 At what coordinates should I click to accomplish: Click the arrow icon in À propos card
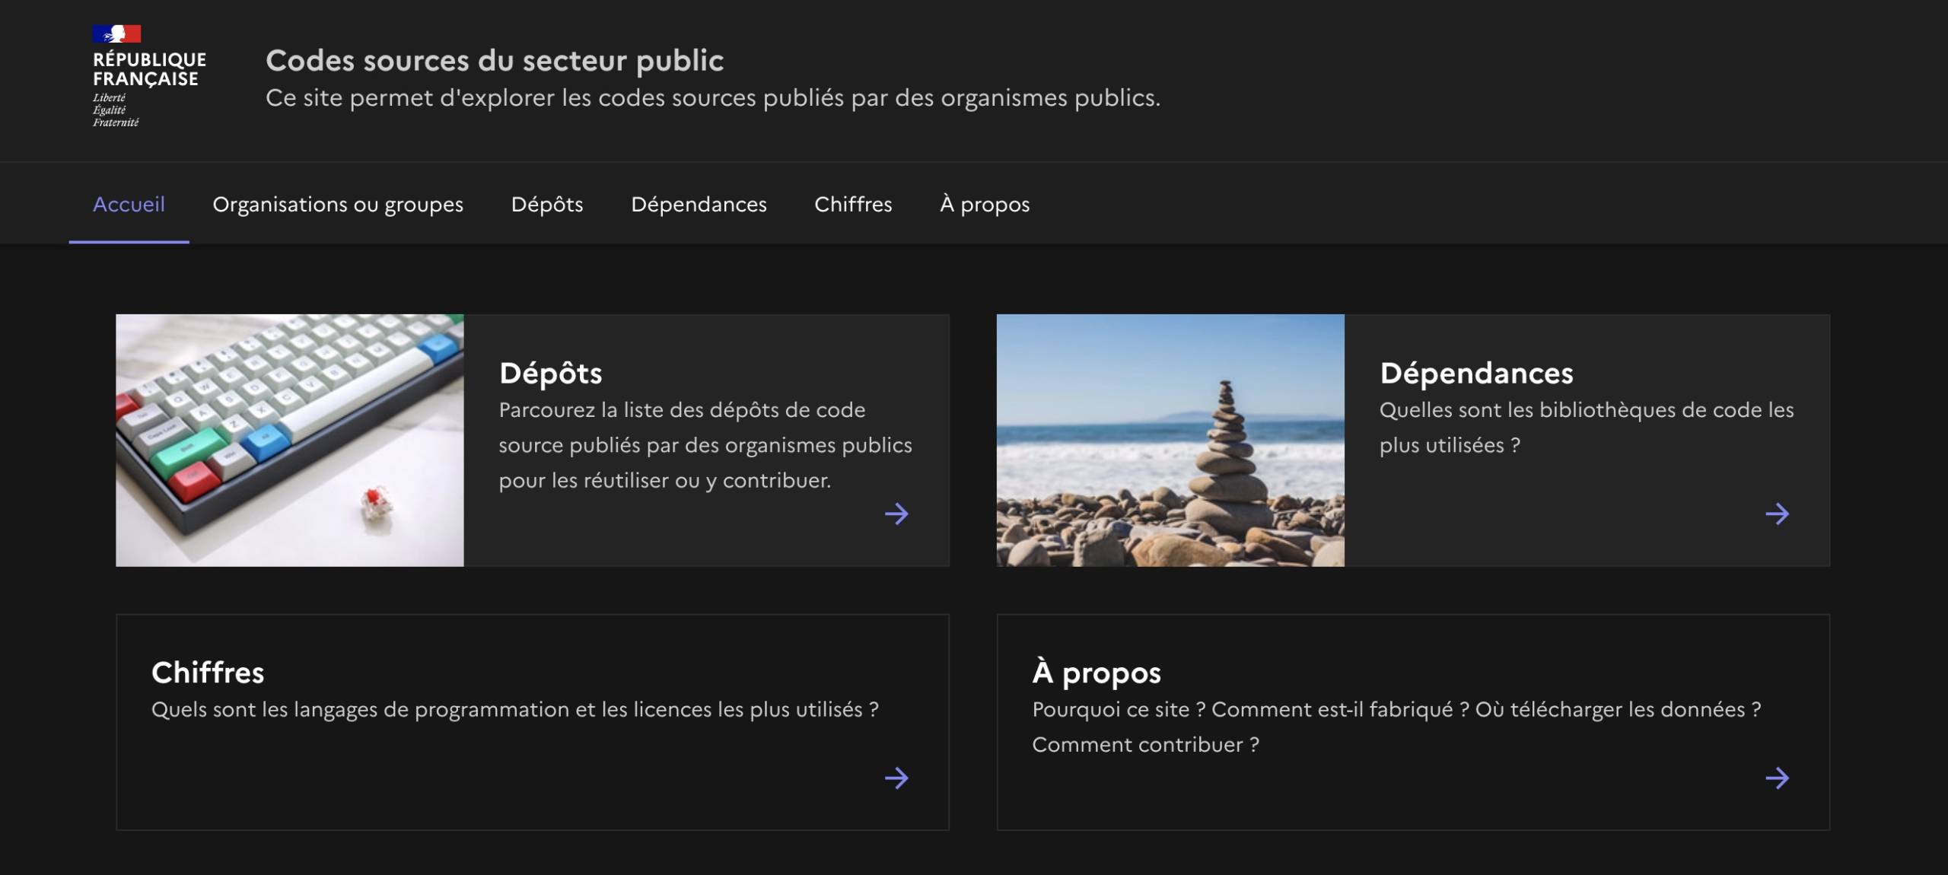coord(1777,778)
